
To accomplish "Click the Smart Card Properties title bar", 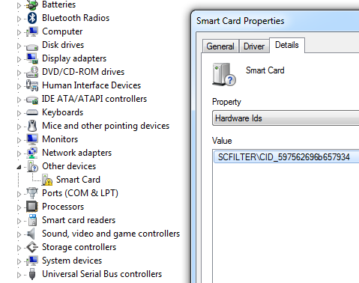I will [276, 21].
